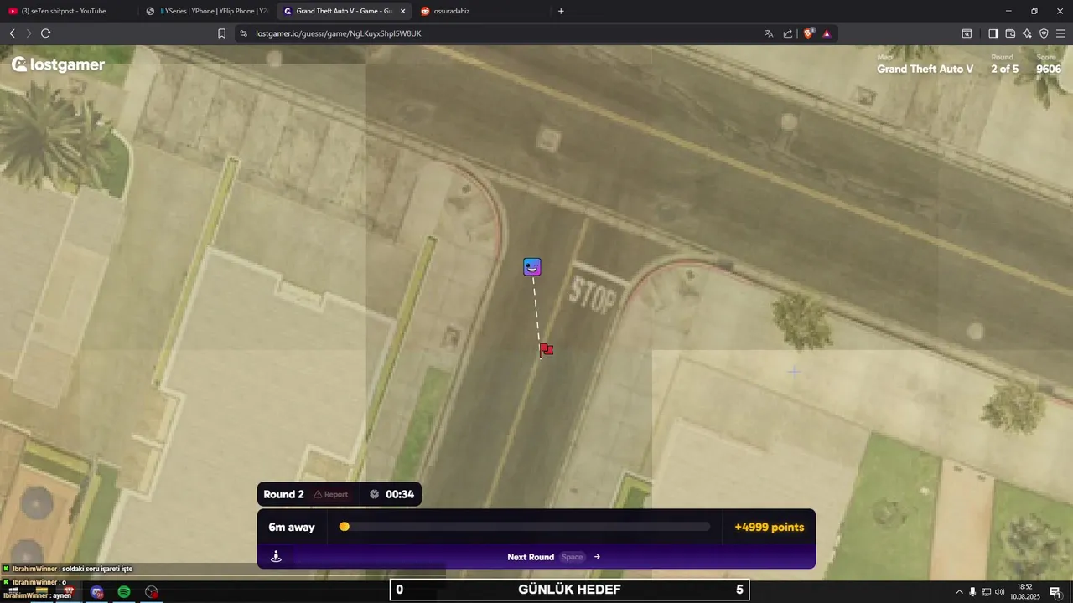Open the Discord taskbar icon
This screenshot has height=603, width=1073.
[96, 592]
